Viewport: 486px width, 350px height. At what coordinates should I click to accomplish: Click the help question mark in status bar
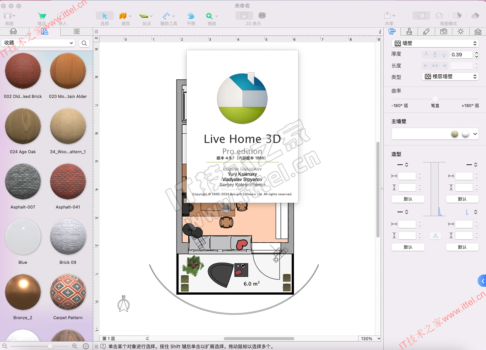(103, 347)
